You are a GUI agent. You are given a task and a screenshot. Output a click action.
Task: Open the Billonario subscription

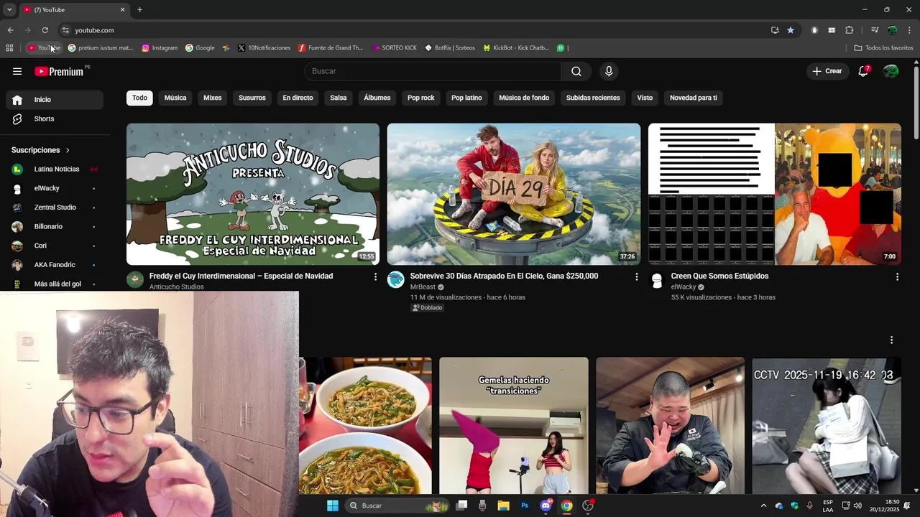[55, 227]
